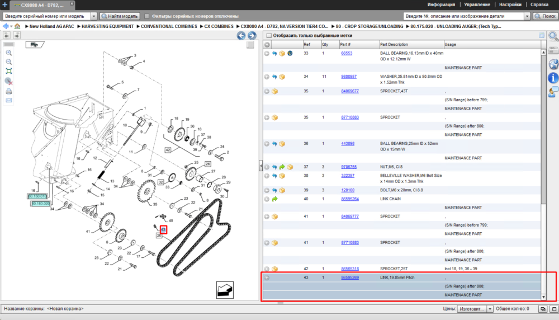Click the 'Поиск' search button
This screenshot has height=320, width=559.
coord(545,16)
